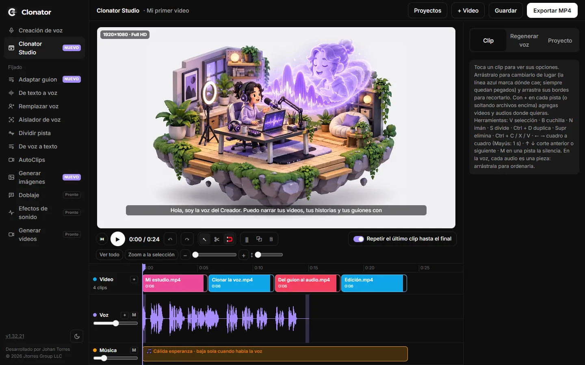Add audio to the Voz track
The height and width of the screenshot is (365, 585).
(x=125, y=315)
